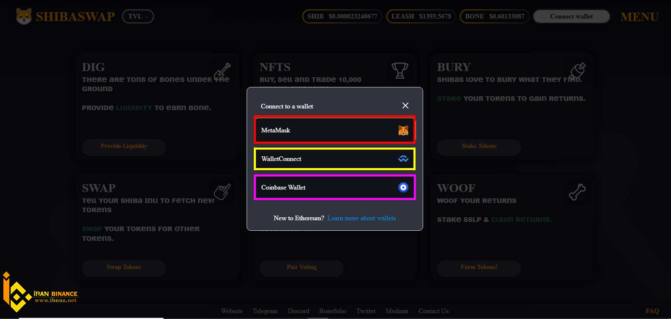Viewport: 671px width, 319px height.
Task: Choose the WalletConnect option
Action: (334, 159)
